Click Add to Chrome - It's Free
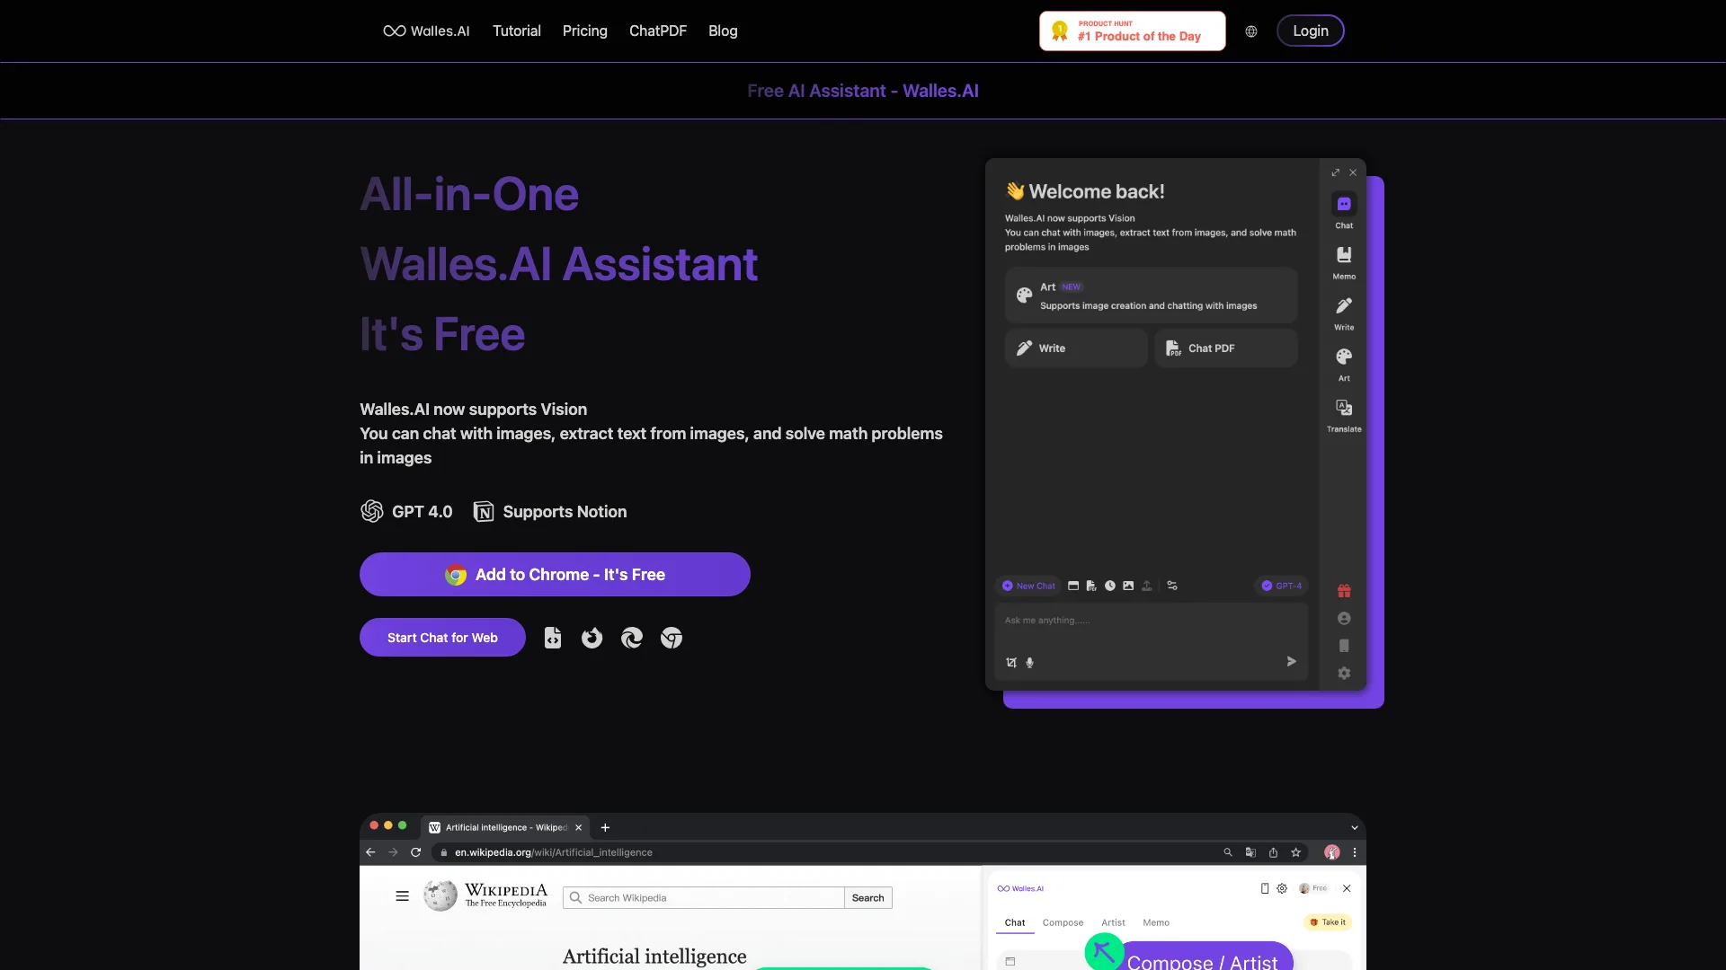 pos(555,574)
